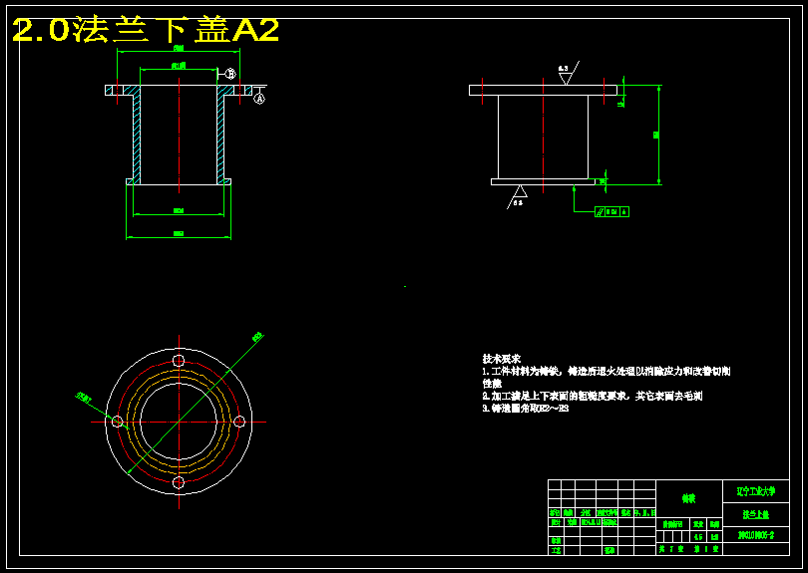
Task: Click the inner bore dimension beside datum B
Action: [x=179, y=66]
